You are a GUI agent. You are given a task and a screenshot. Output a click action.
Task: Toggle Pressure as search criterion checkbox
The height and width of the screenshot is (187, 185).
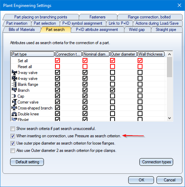coord(13,136)
